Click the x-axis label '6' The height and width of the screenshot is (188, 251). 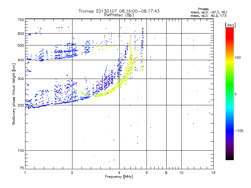tap(147, 173)
